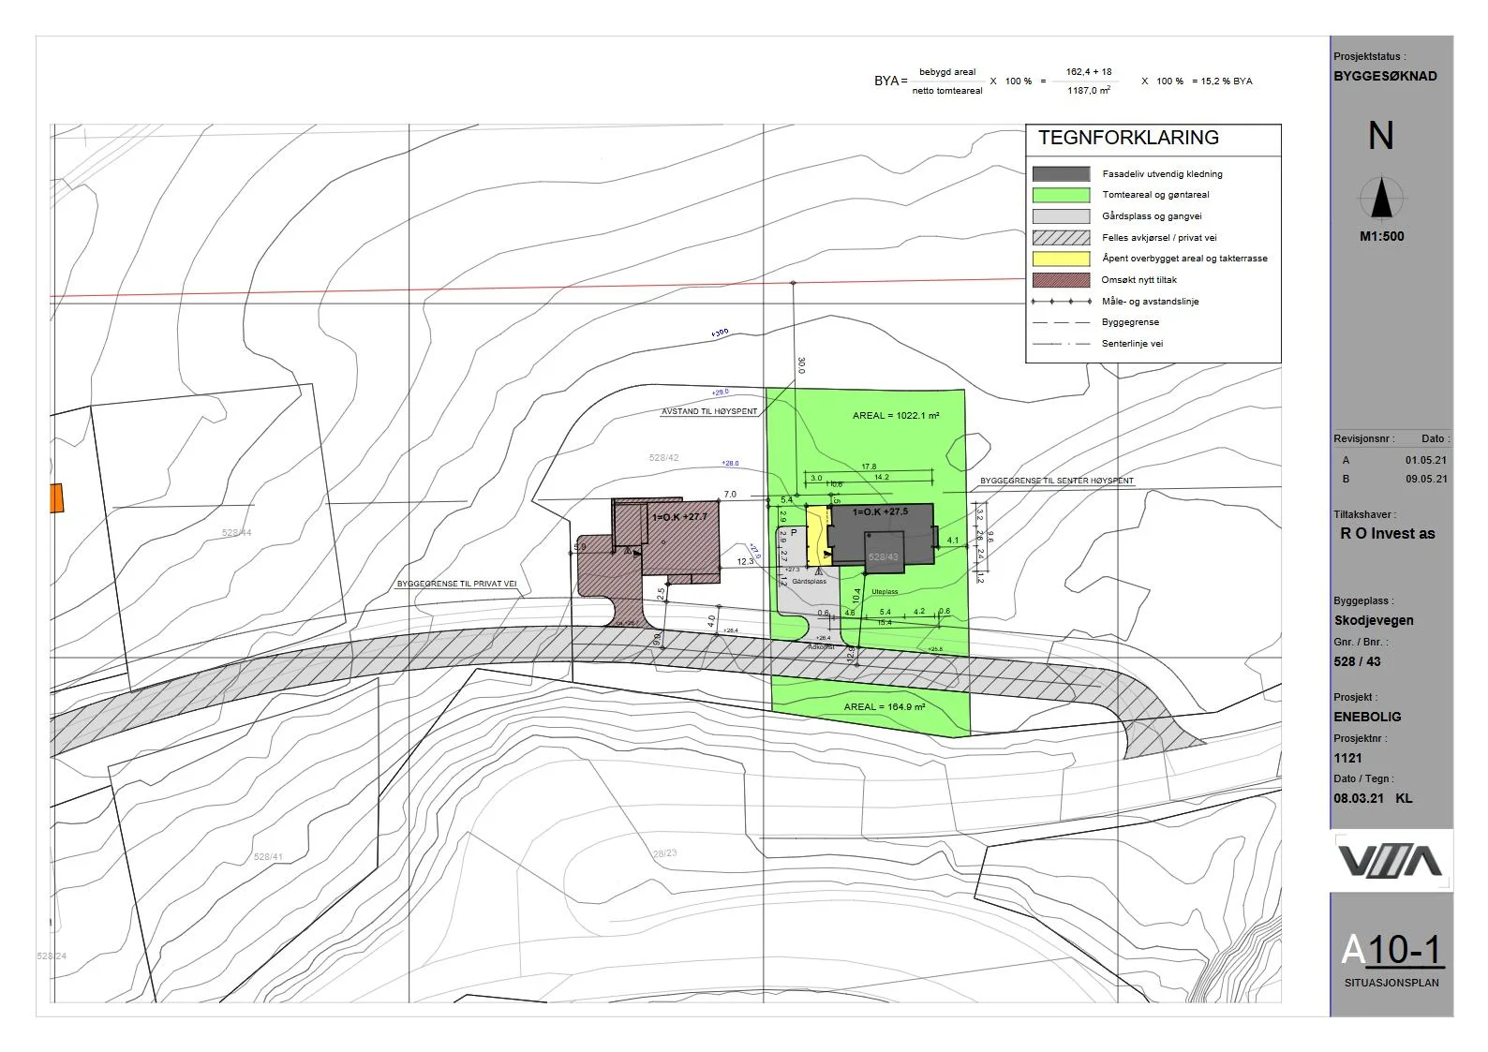
Task: Click the ENEBOLIG project text
Action: coord(1367,717)
